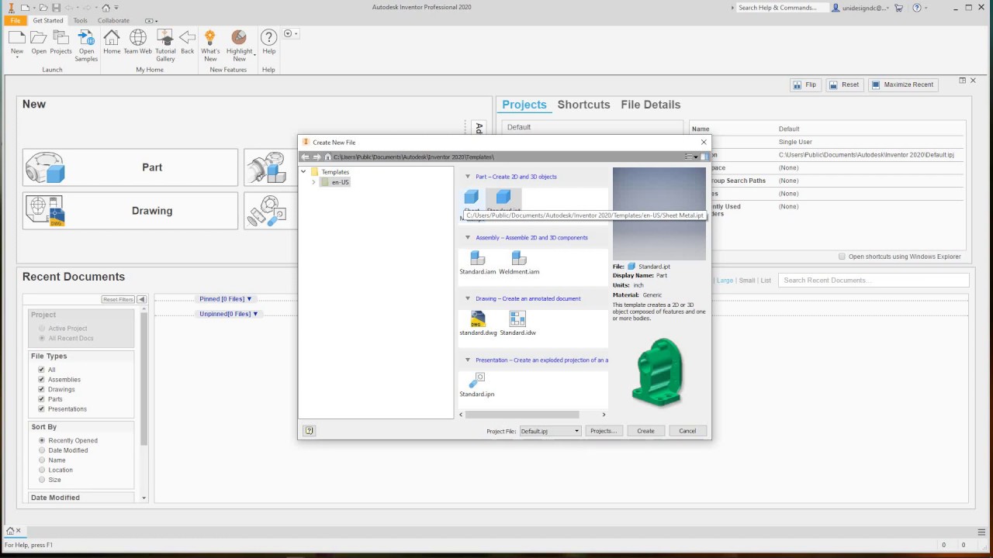The image size is (993, 558).
Task: Click Open Samples in the ribbon
Action: (x=87, y=45)
